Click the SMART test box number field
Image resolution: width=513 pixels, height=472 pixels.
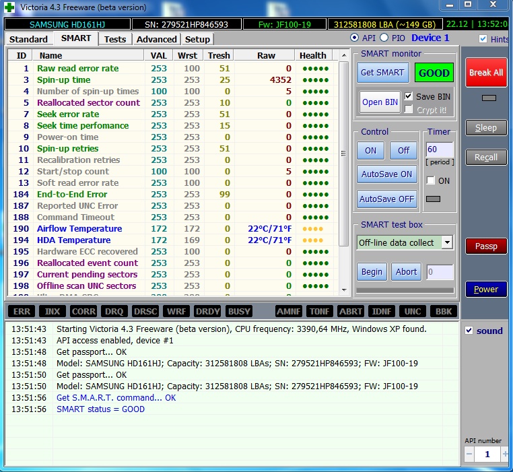click(x=440, y=272)
